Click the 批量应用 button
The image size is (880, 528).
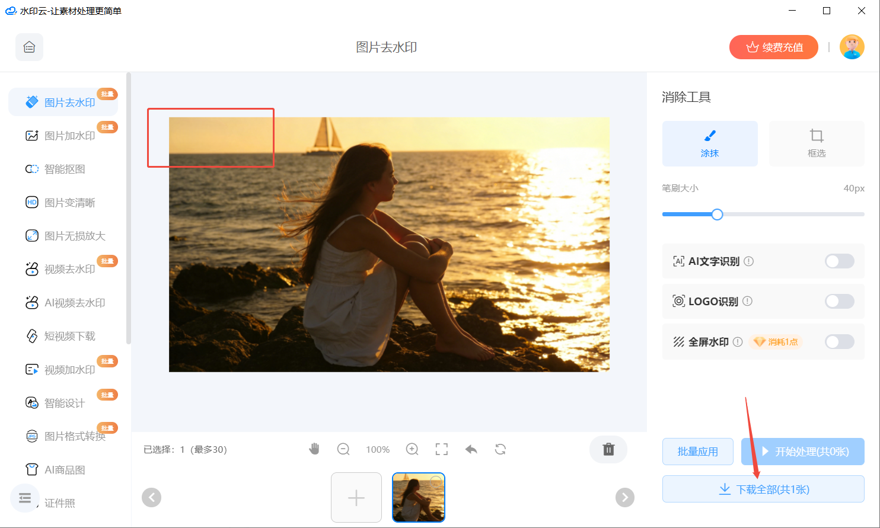tap(697, 452)
